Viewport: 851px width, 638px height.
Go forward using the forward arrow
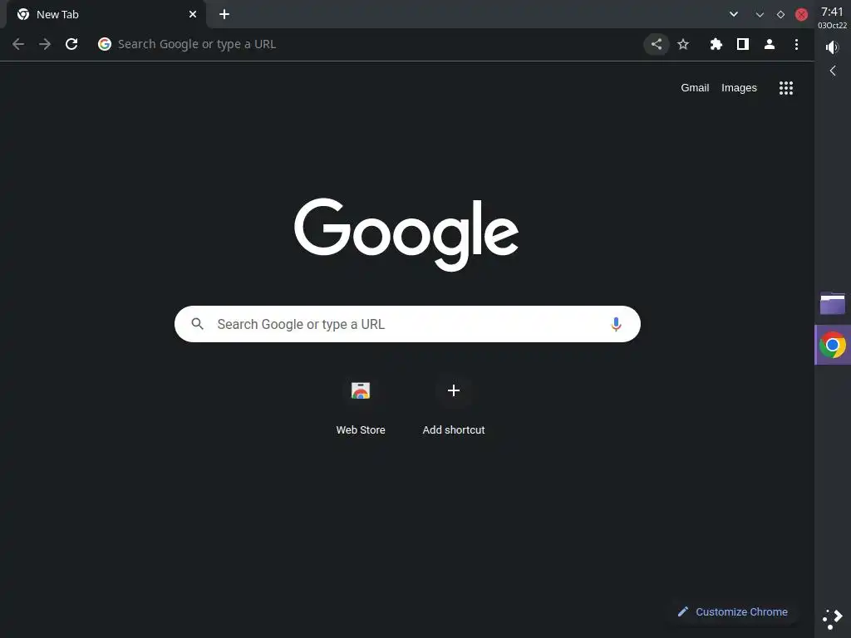click(x=45, y=44)
